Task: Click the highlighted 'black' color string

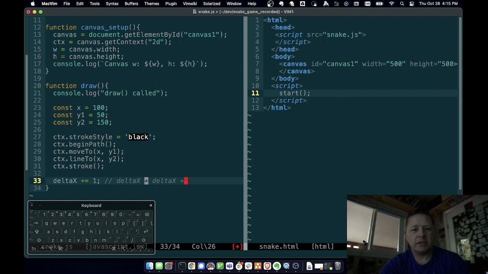Action: pos(138,137)
